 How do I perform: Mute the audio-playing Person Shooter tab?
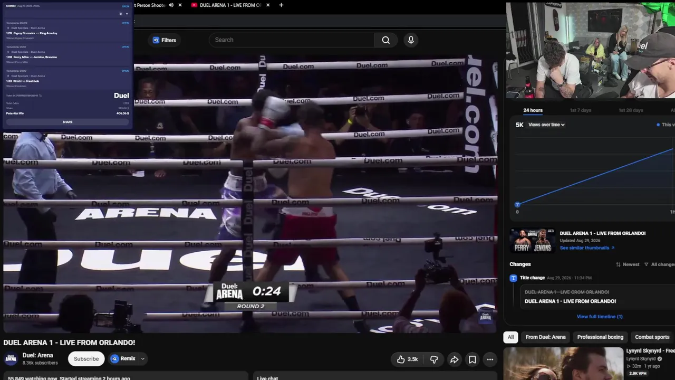171,5
